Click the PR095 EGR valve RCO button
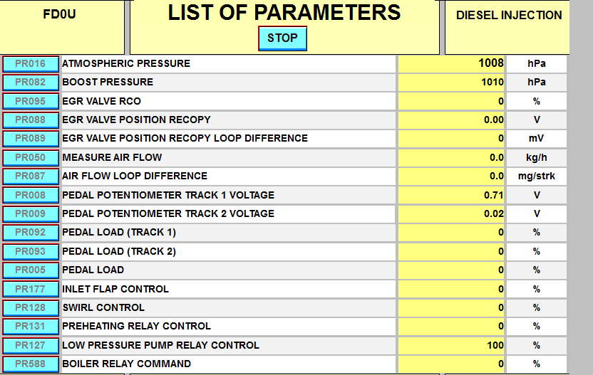Screen dimensions: 593x375 pyautogui.click(x=31, y=101)
